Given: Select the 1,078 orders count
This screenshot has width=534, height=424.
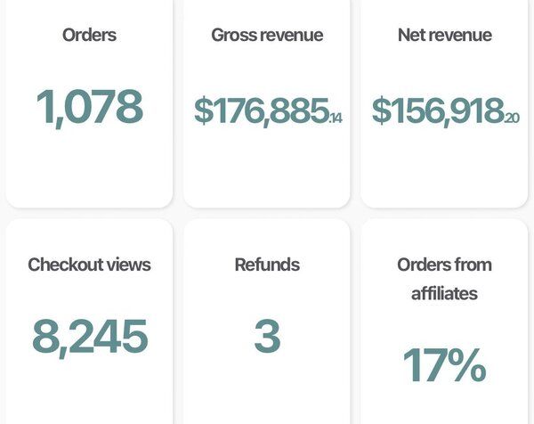Looking at the screenshot, I should 89,107.
